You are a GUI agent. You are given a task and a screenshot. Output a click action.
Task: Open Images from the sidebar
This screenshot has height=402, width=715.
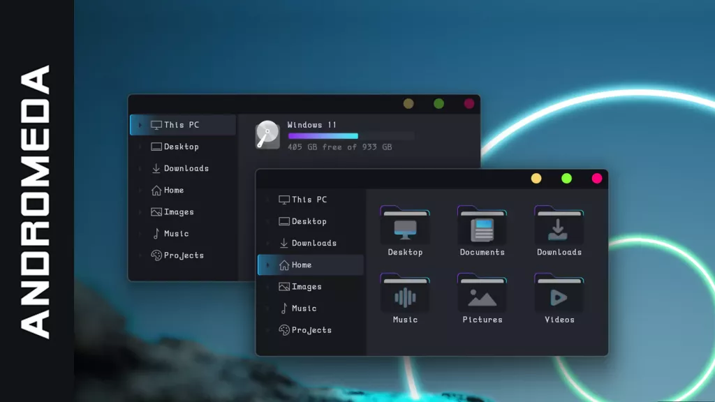[x=306, y=287]
